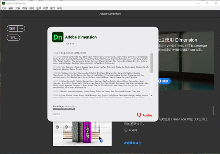
Task: Open the 观看操作演示 link
Action: (133, 143)
